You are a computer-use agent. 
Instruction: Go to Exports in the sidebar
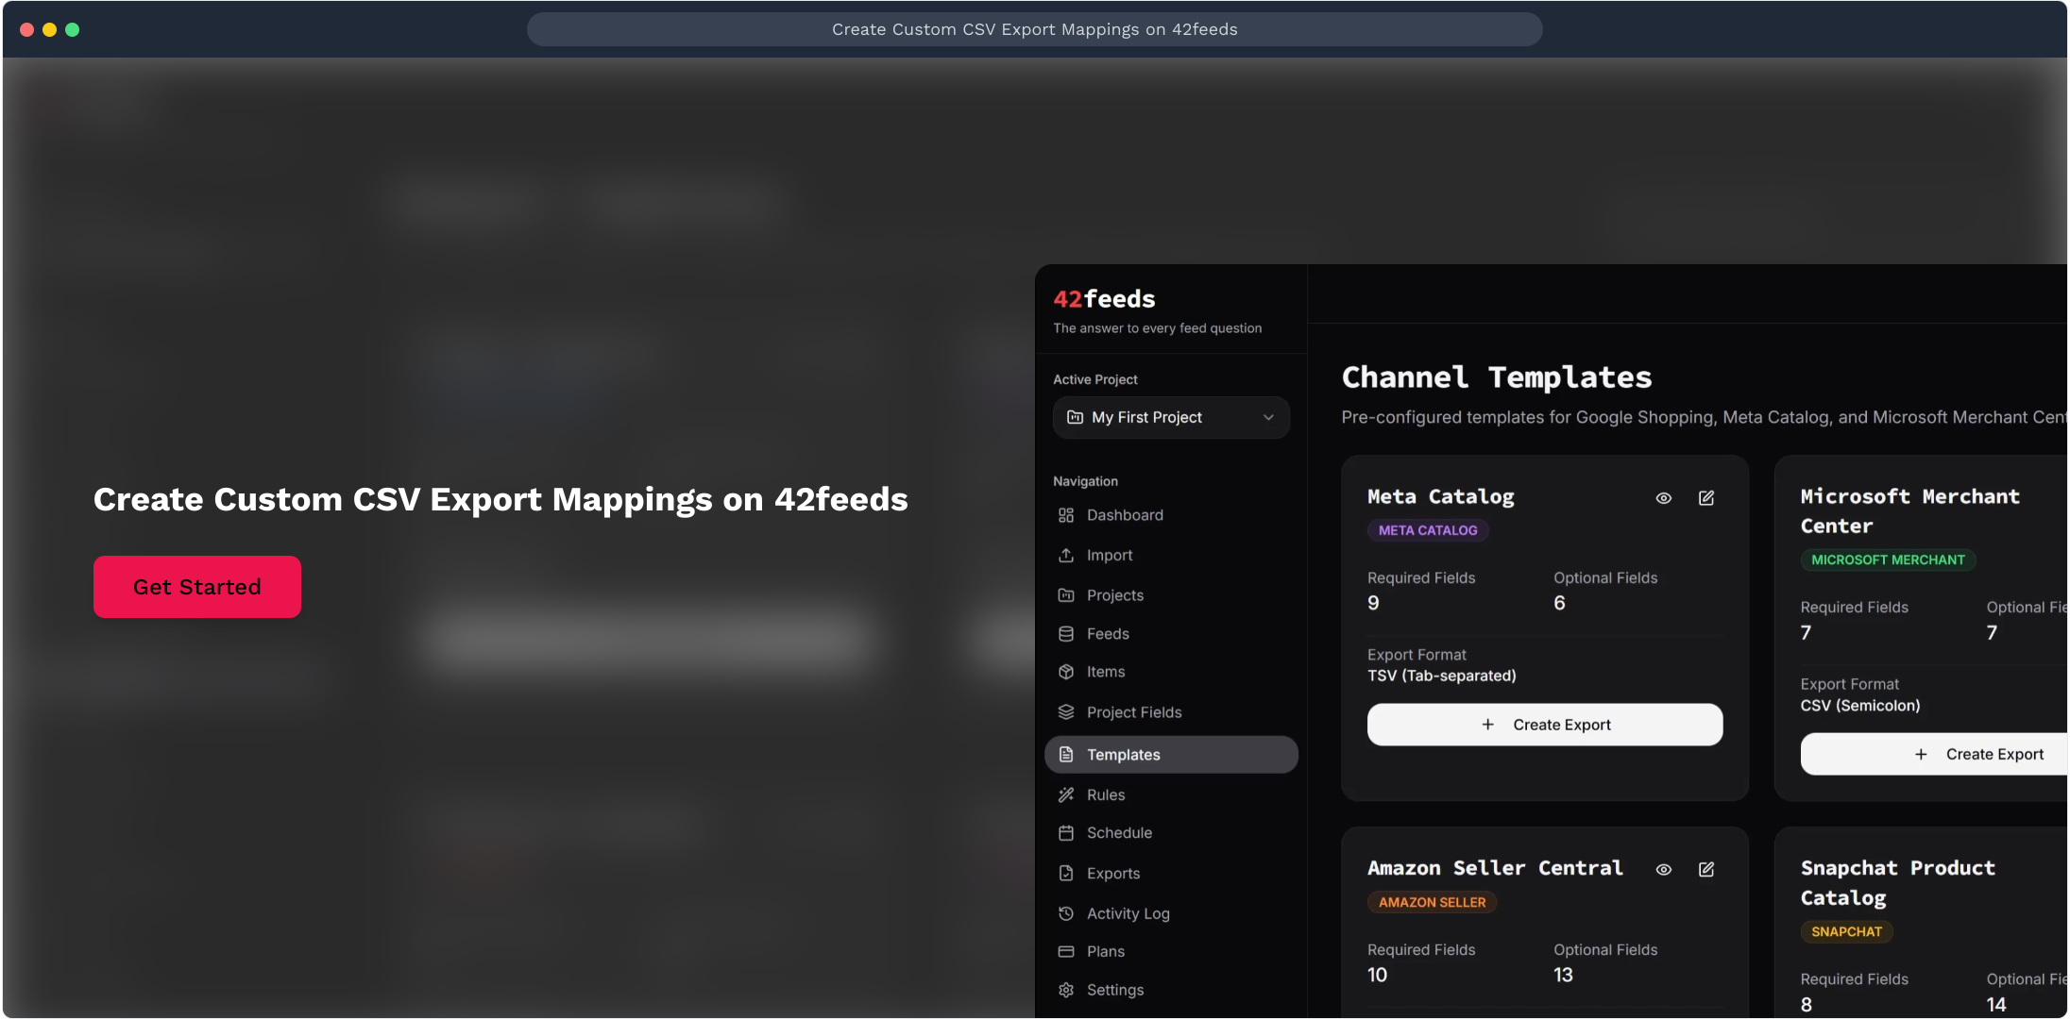tap(1112, 874)
